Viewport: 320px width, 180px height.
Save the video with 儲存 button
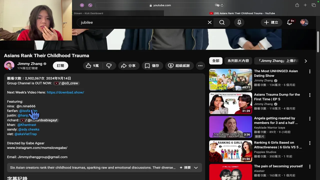pos(152,66)
